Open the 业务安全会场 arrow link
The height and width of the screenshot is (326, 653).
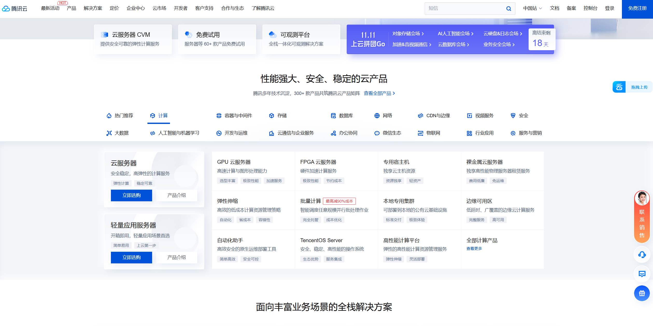pyautogui.click(x=499, y=45)
